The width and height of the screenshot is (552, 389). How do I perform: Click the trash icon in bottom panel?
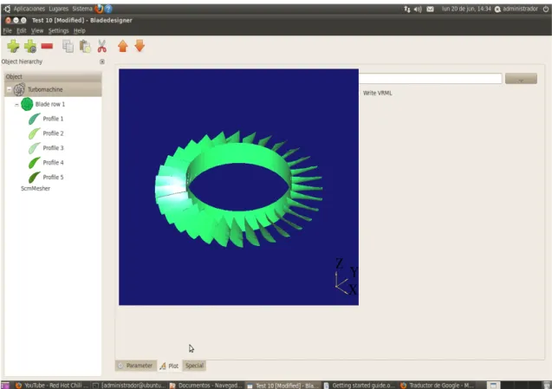(x=546, y=386)
